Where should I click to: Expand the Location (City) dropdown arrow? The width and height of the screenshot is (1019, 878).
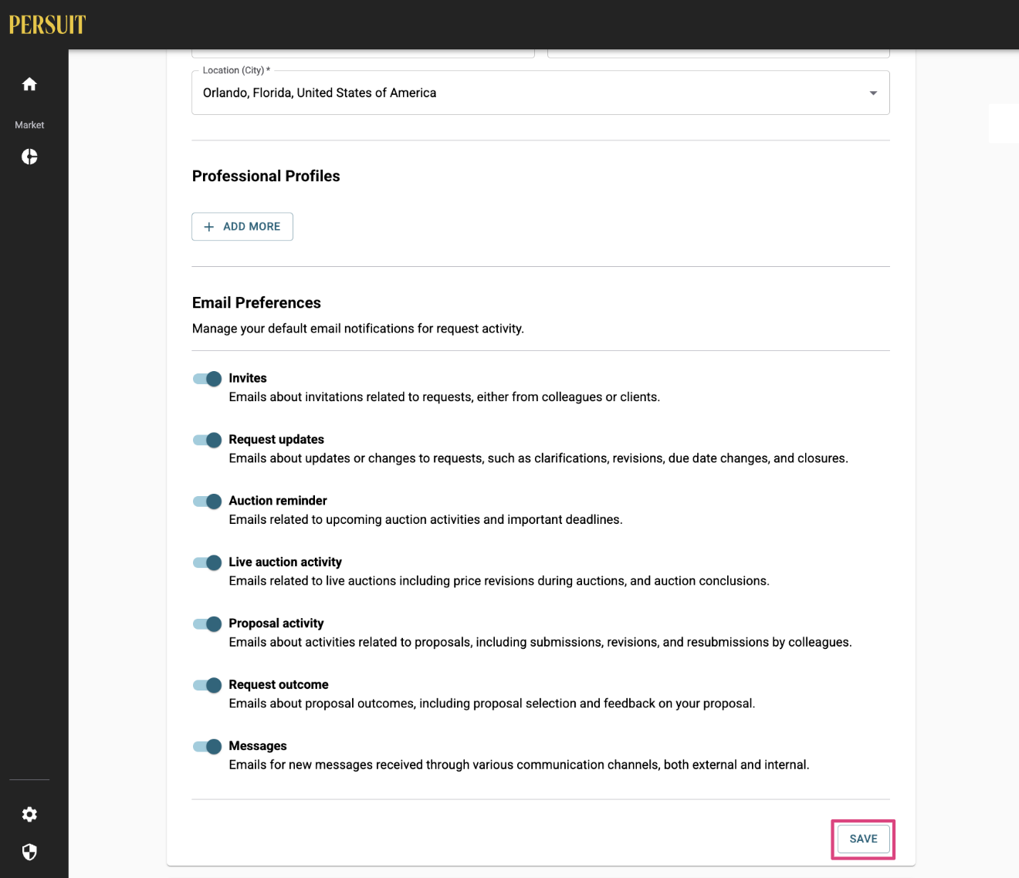click(x=873, y=93)
